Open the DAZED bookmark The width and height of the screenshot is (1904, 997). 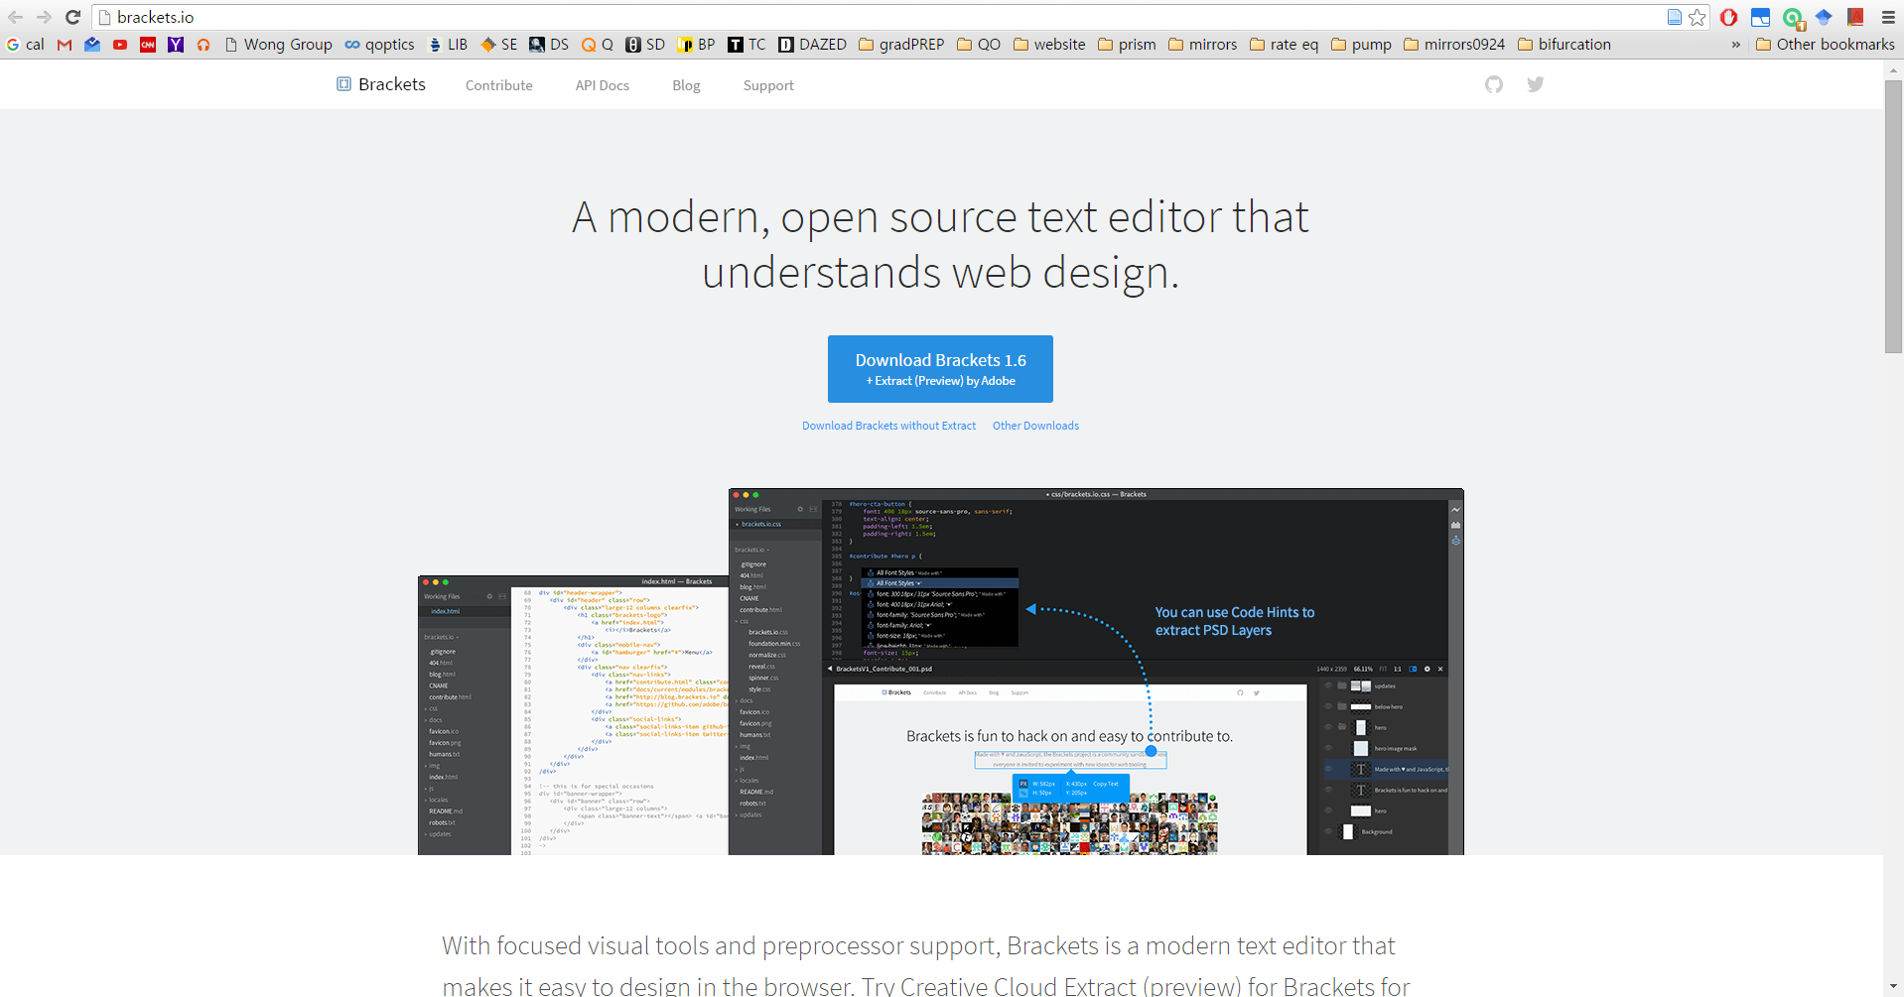tap(812, 45)
